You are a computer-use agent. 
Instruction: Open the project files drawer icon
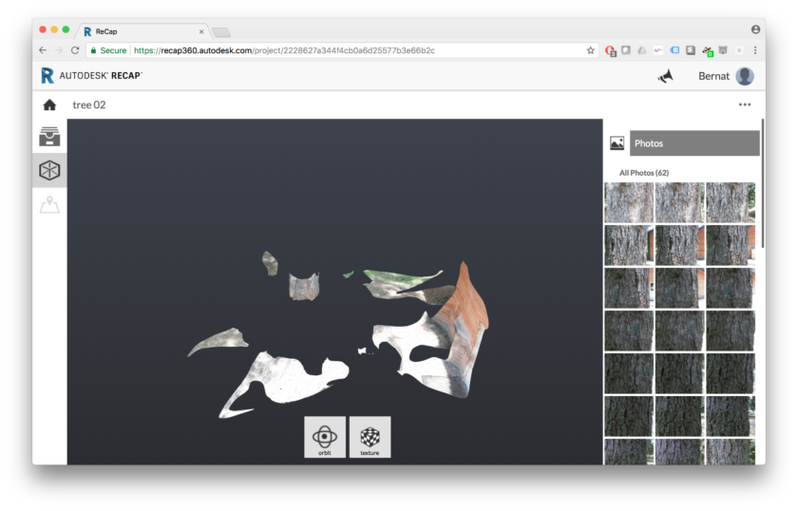(x=49, y=137)
